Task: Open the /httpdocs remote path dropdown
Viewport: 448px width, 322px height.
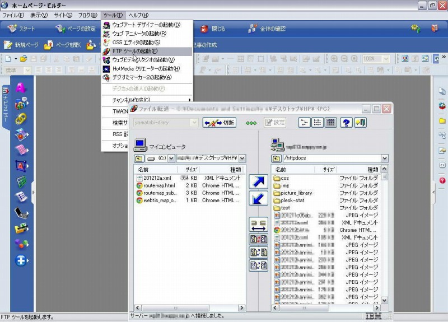Action: point(385,158)
